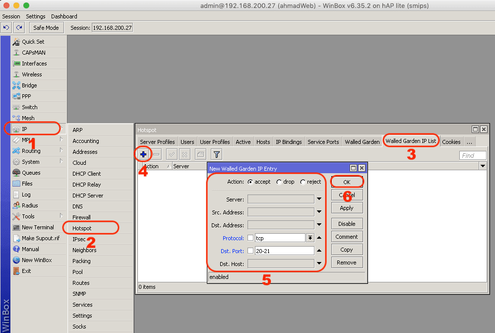Click the Find search field

tap(473, 155)
